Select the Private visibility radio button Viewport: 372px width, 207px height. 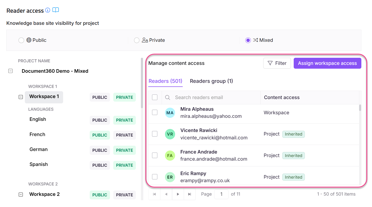(137, 40)
